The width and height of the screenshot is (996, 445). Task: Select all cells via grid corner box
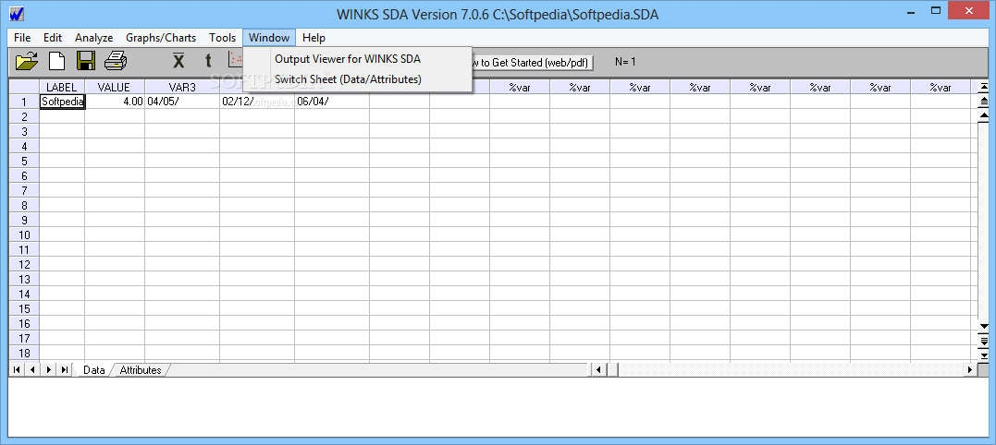point(24,88)
